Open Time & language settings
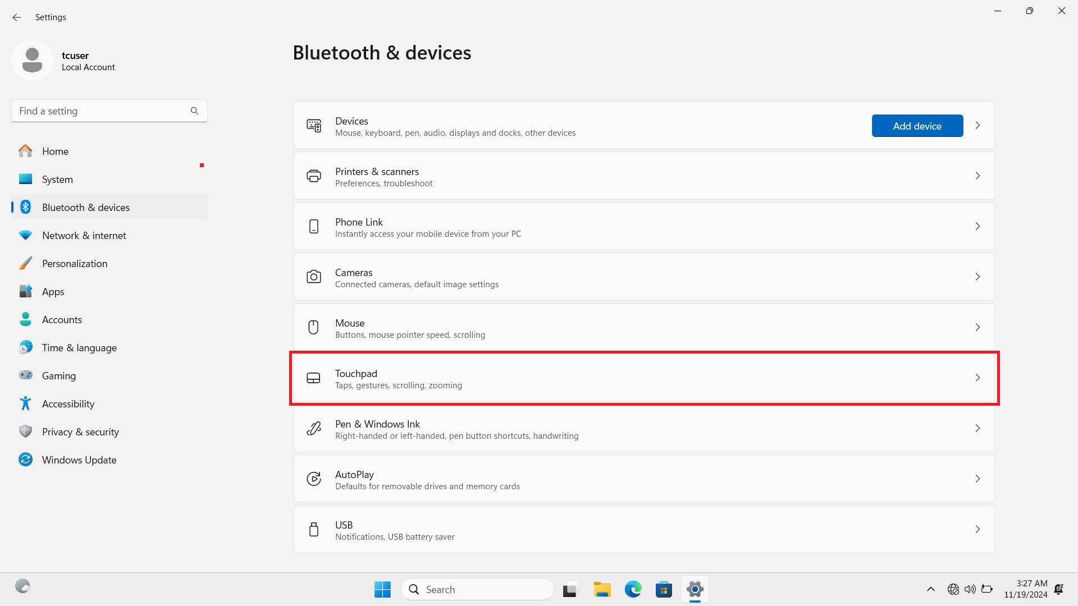Image resolution: width=1078 pixels, height=606 pixels. pyautogui.click(x=79, y=347)
